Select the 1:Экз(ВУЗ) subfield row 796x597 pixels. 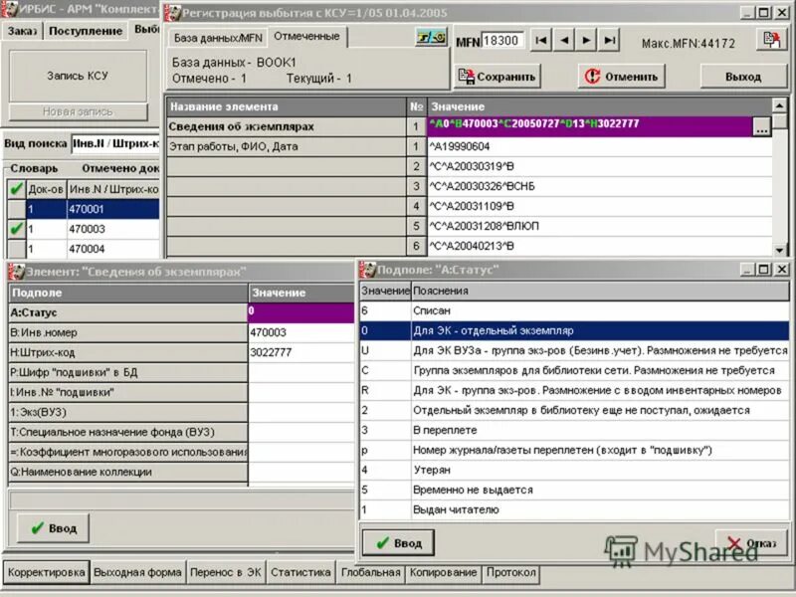point(128,412)
